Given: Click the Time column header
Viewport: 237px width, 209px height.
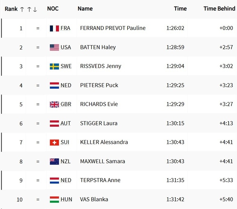Looking at the screenshot, I should pyautogui.click(x=180, y=9).
